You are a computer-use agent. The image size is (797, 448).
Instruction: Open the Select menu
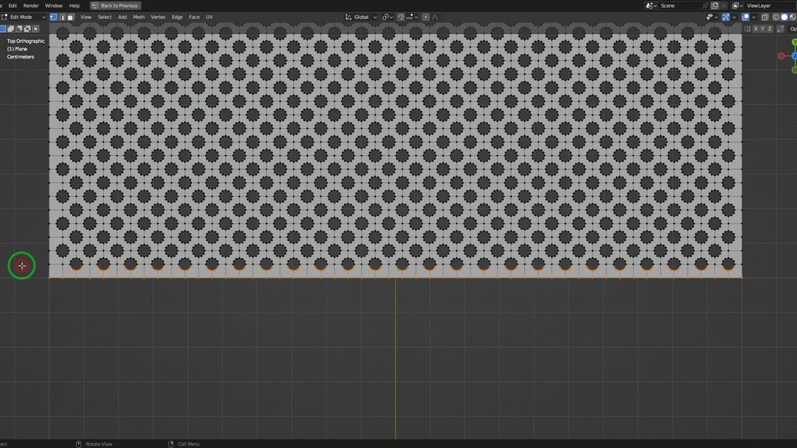pyautogui.click(x=105, y=17)
